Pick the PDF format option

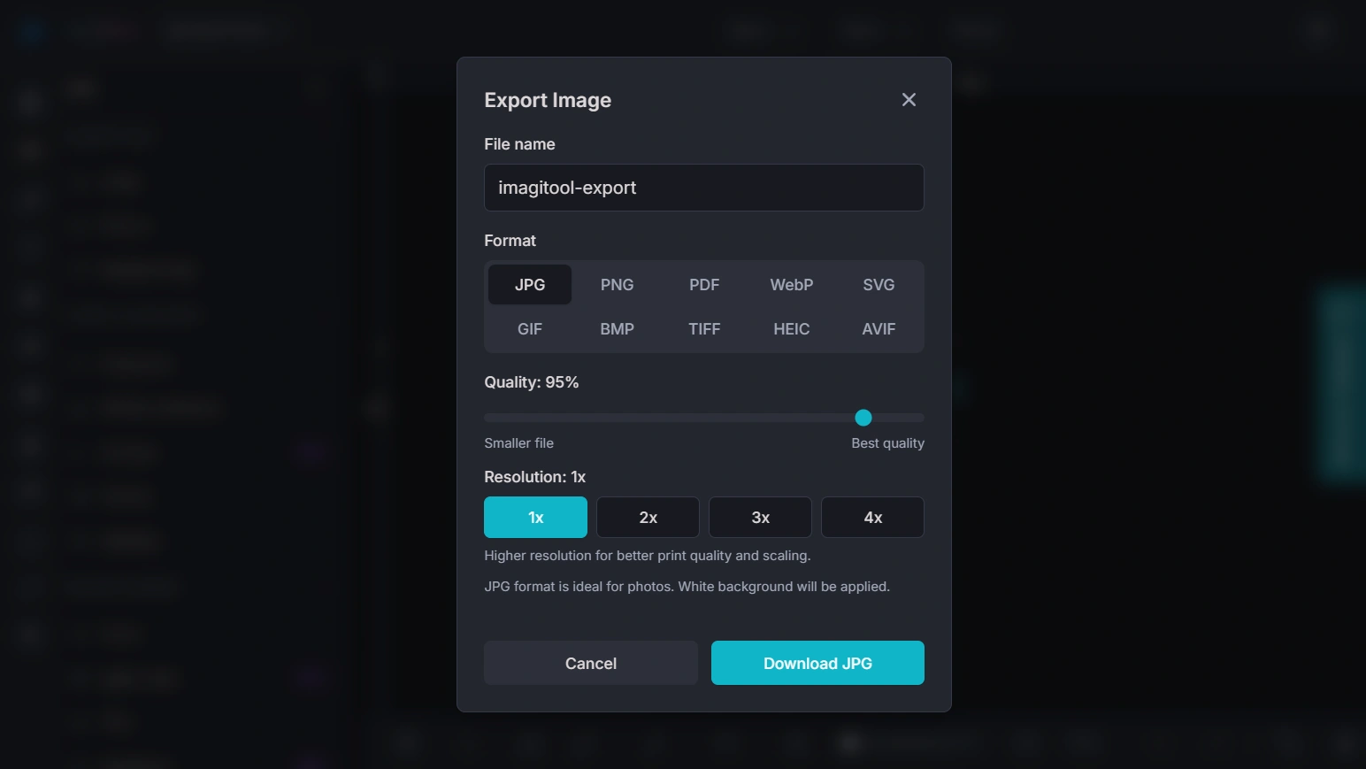704,285
